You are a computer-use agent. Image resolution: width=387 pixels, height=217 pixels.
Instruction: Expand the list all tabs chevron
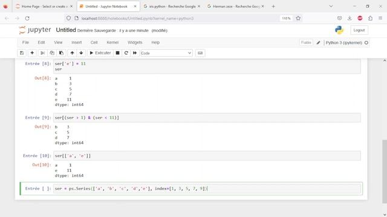pos(331,7)
